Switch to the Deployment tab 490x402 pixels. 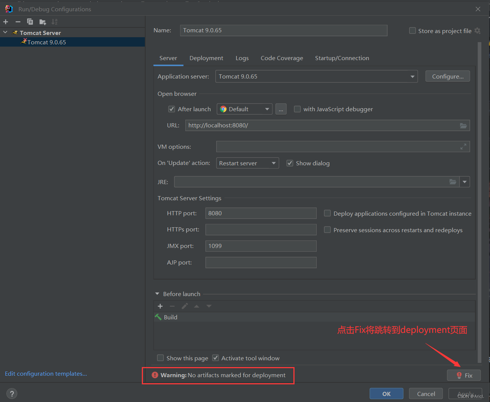(x=206, y=58)
